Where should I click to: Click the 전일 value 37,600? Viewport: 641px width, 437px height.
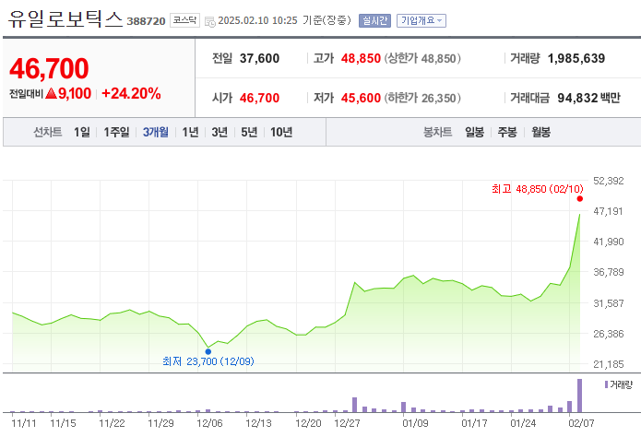259,58
